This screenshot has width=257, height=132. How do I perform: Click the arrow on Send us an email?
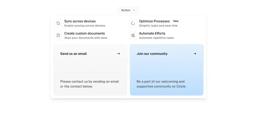[x=118, y=54]
